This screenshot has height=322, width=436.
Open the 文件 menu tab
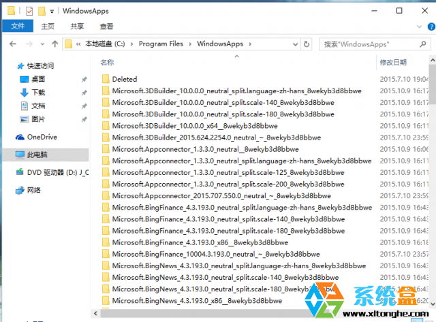pyautogui.click(x=18, y=26)
